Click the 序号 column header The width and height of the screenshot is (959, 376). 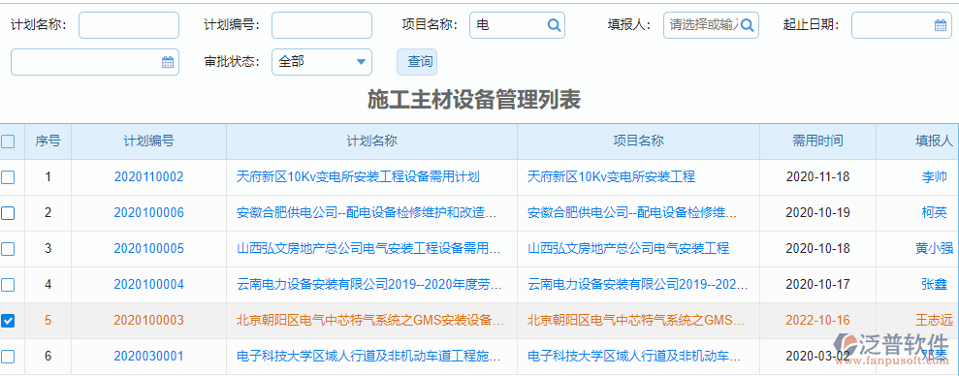pos(48,141)
